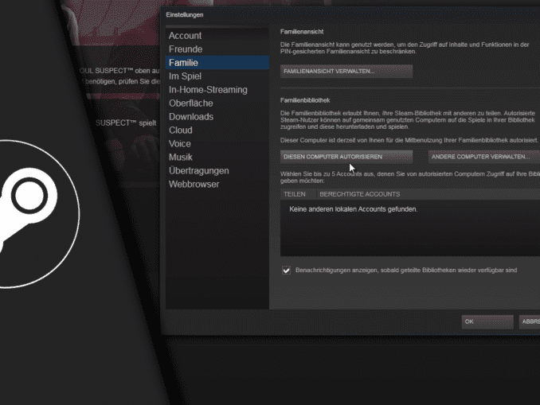Confirm settings with the OK button

[487, 321]
